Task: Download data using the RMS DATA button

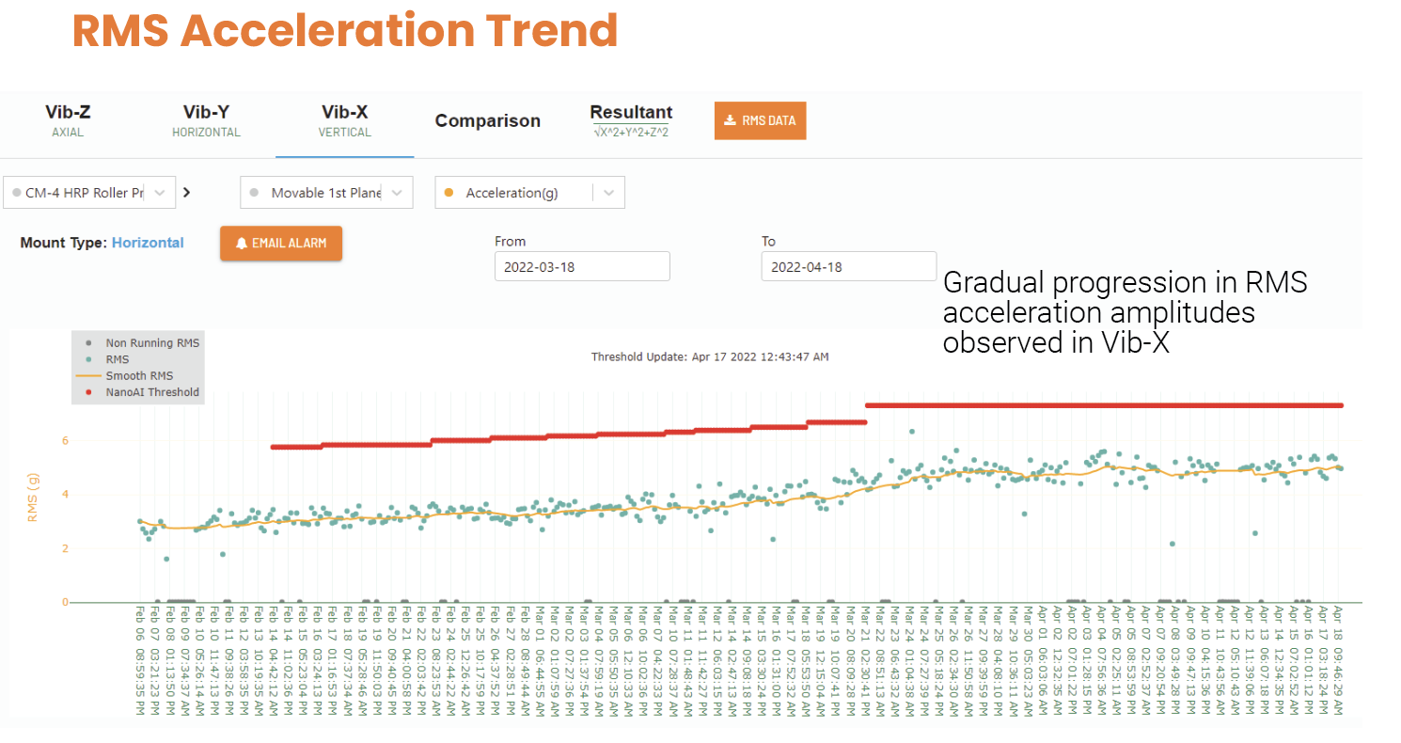Action: (760, 120)
